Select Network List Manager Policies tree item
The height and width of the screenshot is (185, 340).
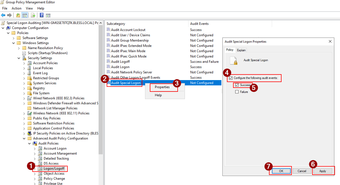[55, 108]
